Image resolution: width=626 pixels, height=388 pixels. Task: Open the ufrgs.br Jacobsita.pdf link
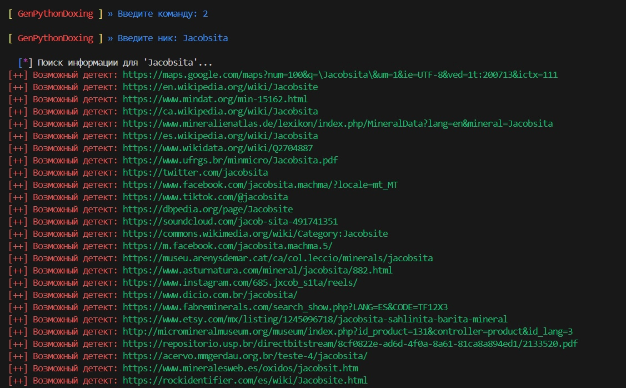[230, 161]
